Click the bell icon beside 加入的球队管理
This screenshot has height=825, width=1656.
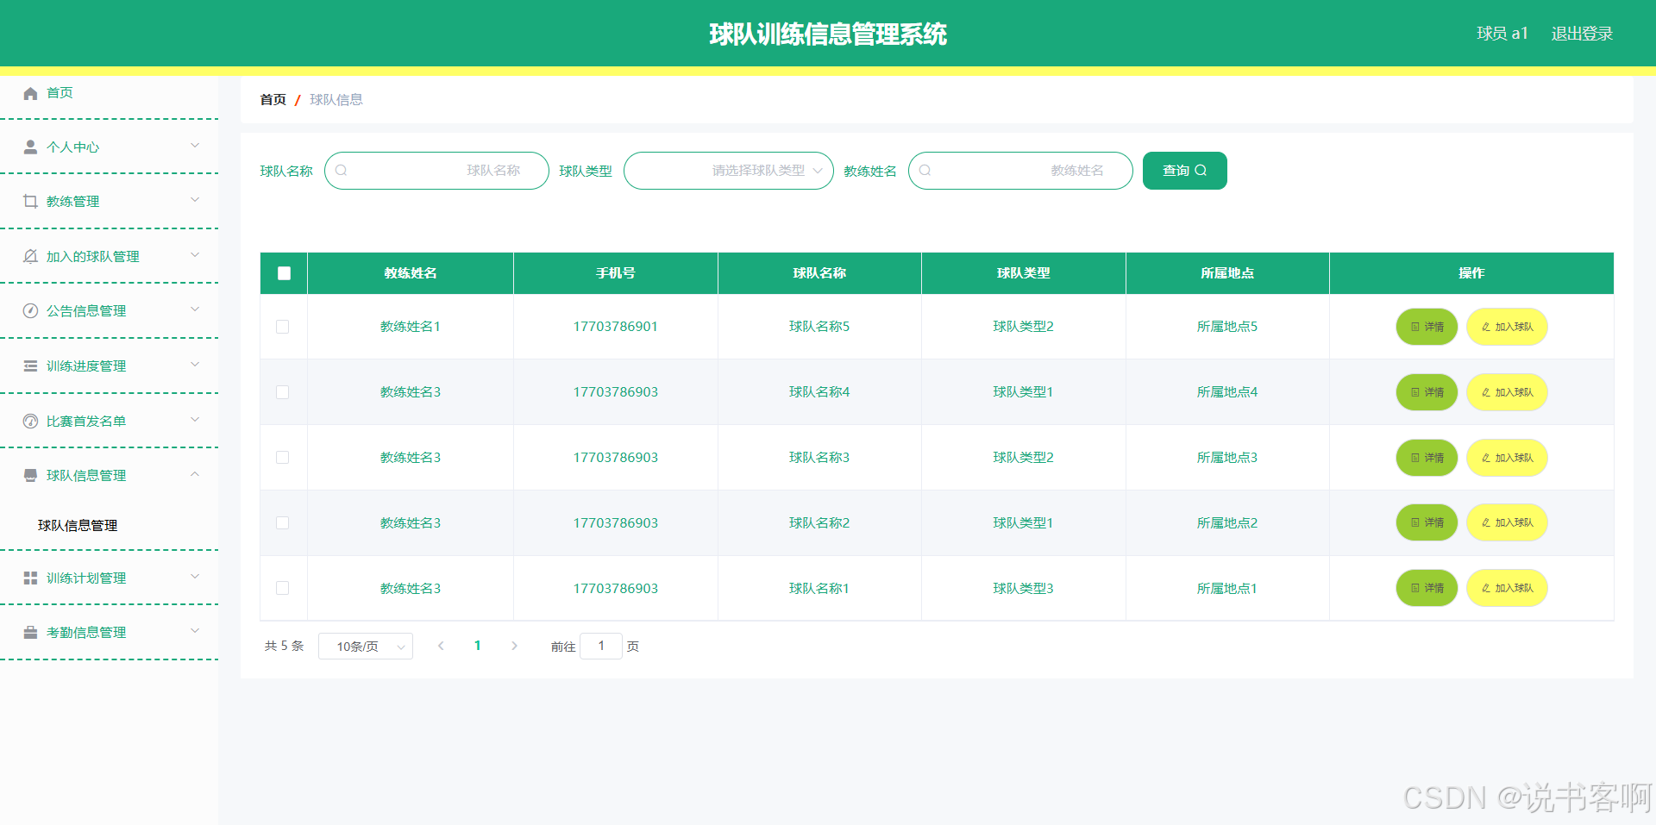click(30, 257)
